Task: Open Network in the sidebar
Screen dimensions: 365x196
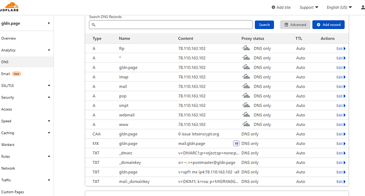Action: (x=8, y=169)
